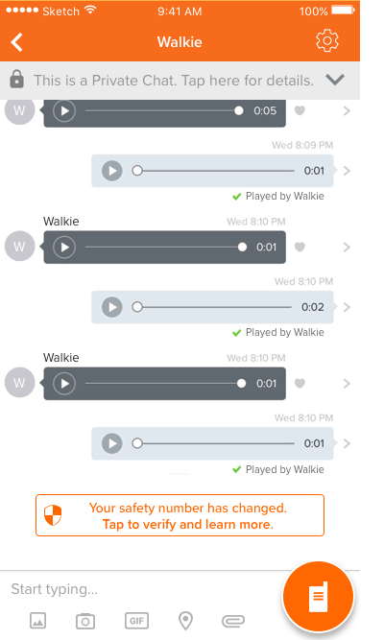This screenshot has height=640, width=384.
Task: Share location with the pin icon
Action: (186, 621)
